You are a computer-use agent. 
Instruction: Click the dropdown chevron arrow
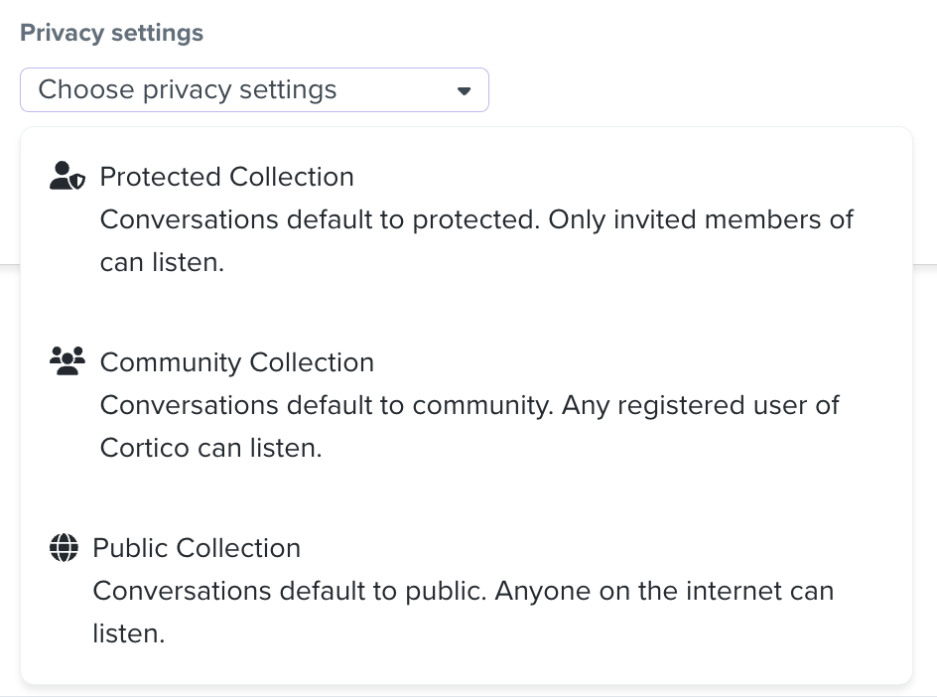click(x=465, y=90)
